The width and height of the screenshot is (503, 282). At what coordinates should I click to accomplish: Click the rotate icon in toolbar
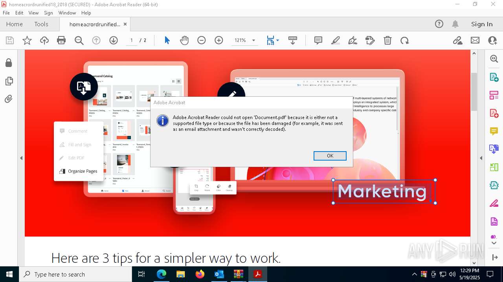point(405,40)
